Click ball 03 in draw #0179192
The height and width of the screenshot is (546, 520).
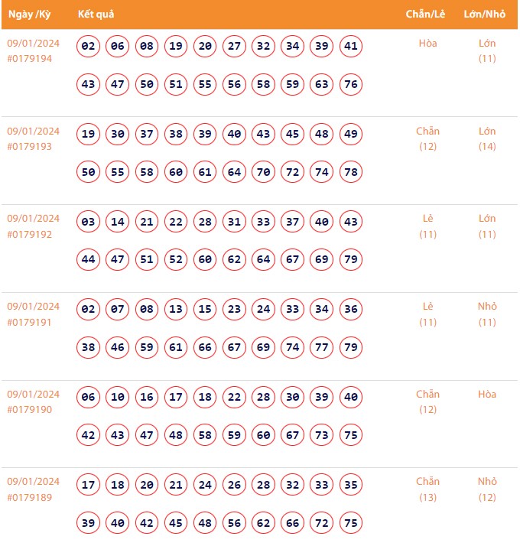click(89, 222)
